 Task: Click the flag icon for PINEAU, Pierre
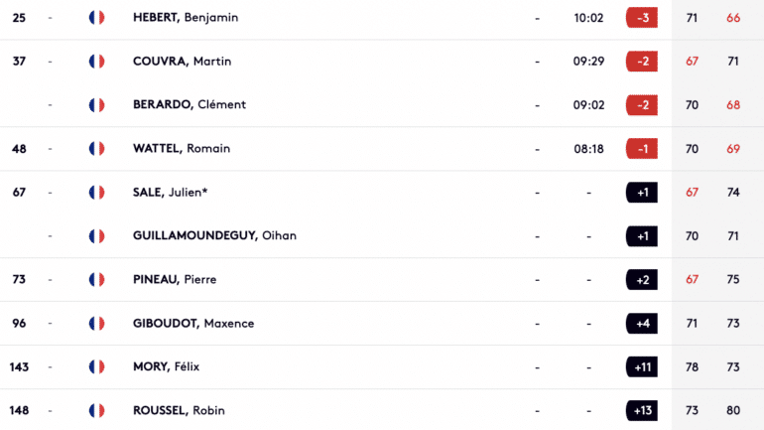96,280
